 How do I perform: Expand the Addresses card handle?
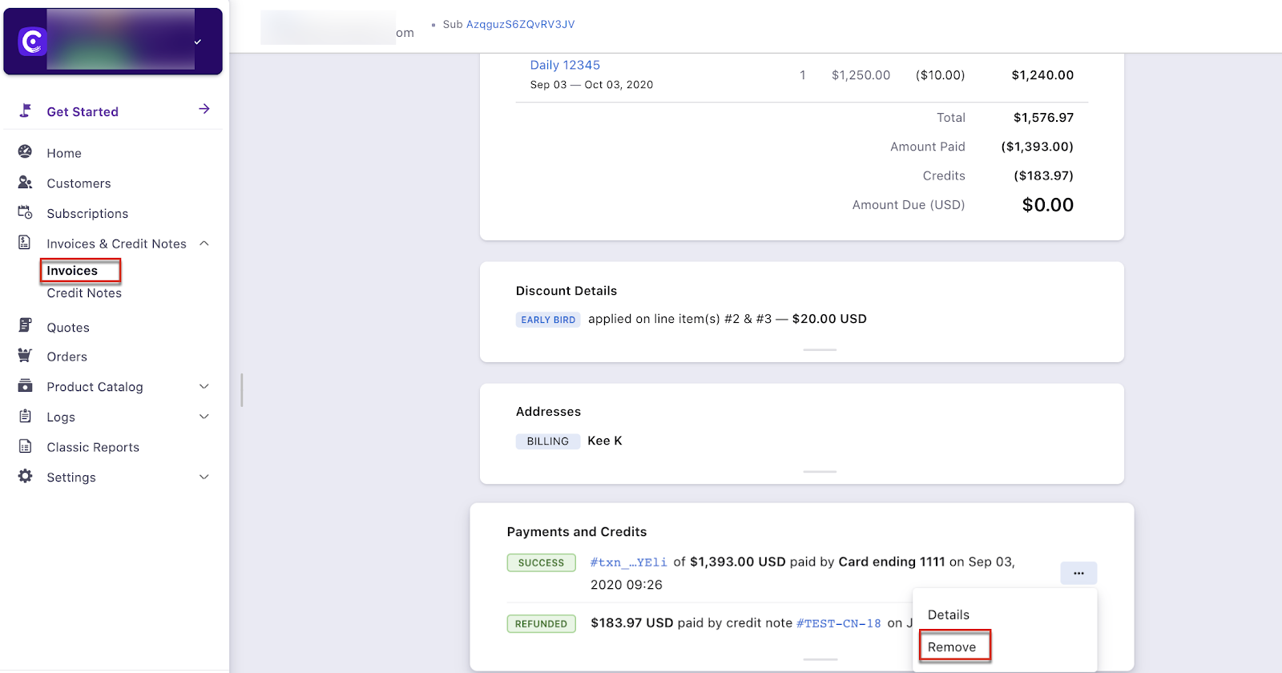point(820,472)
